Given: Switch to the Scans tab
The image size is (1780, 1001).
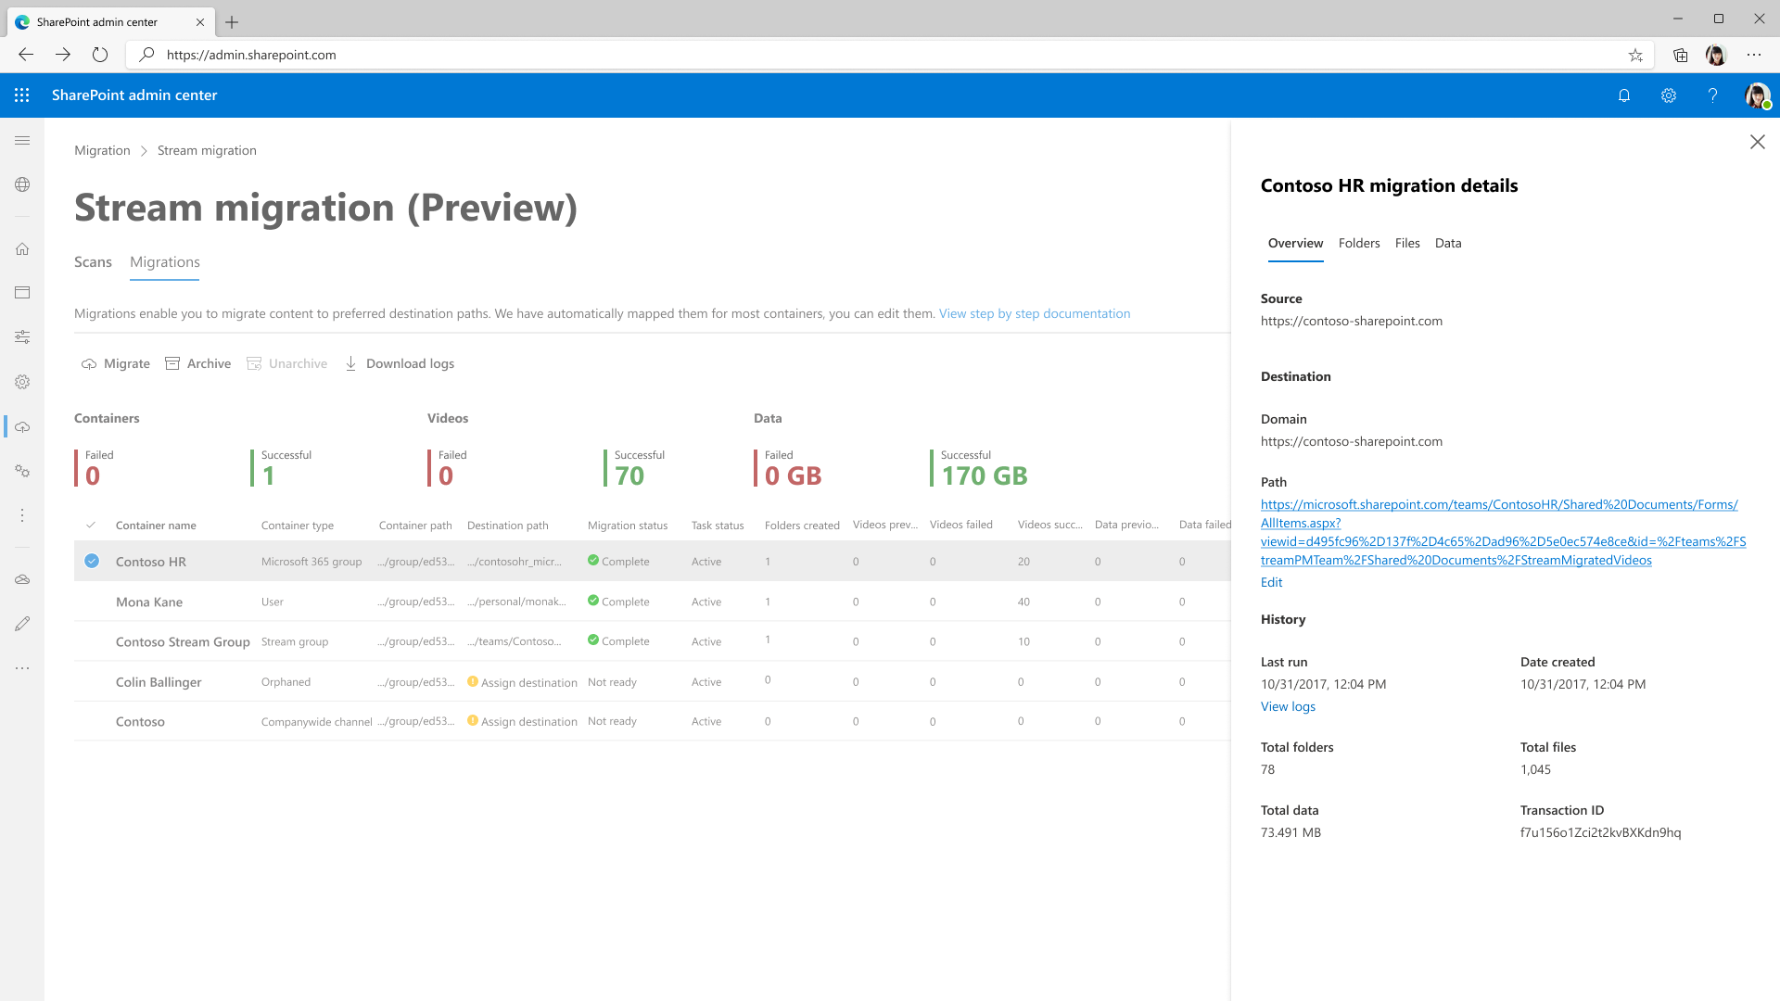Looking at the screenshot, I should (x=93, y=261).
